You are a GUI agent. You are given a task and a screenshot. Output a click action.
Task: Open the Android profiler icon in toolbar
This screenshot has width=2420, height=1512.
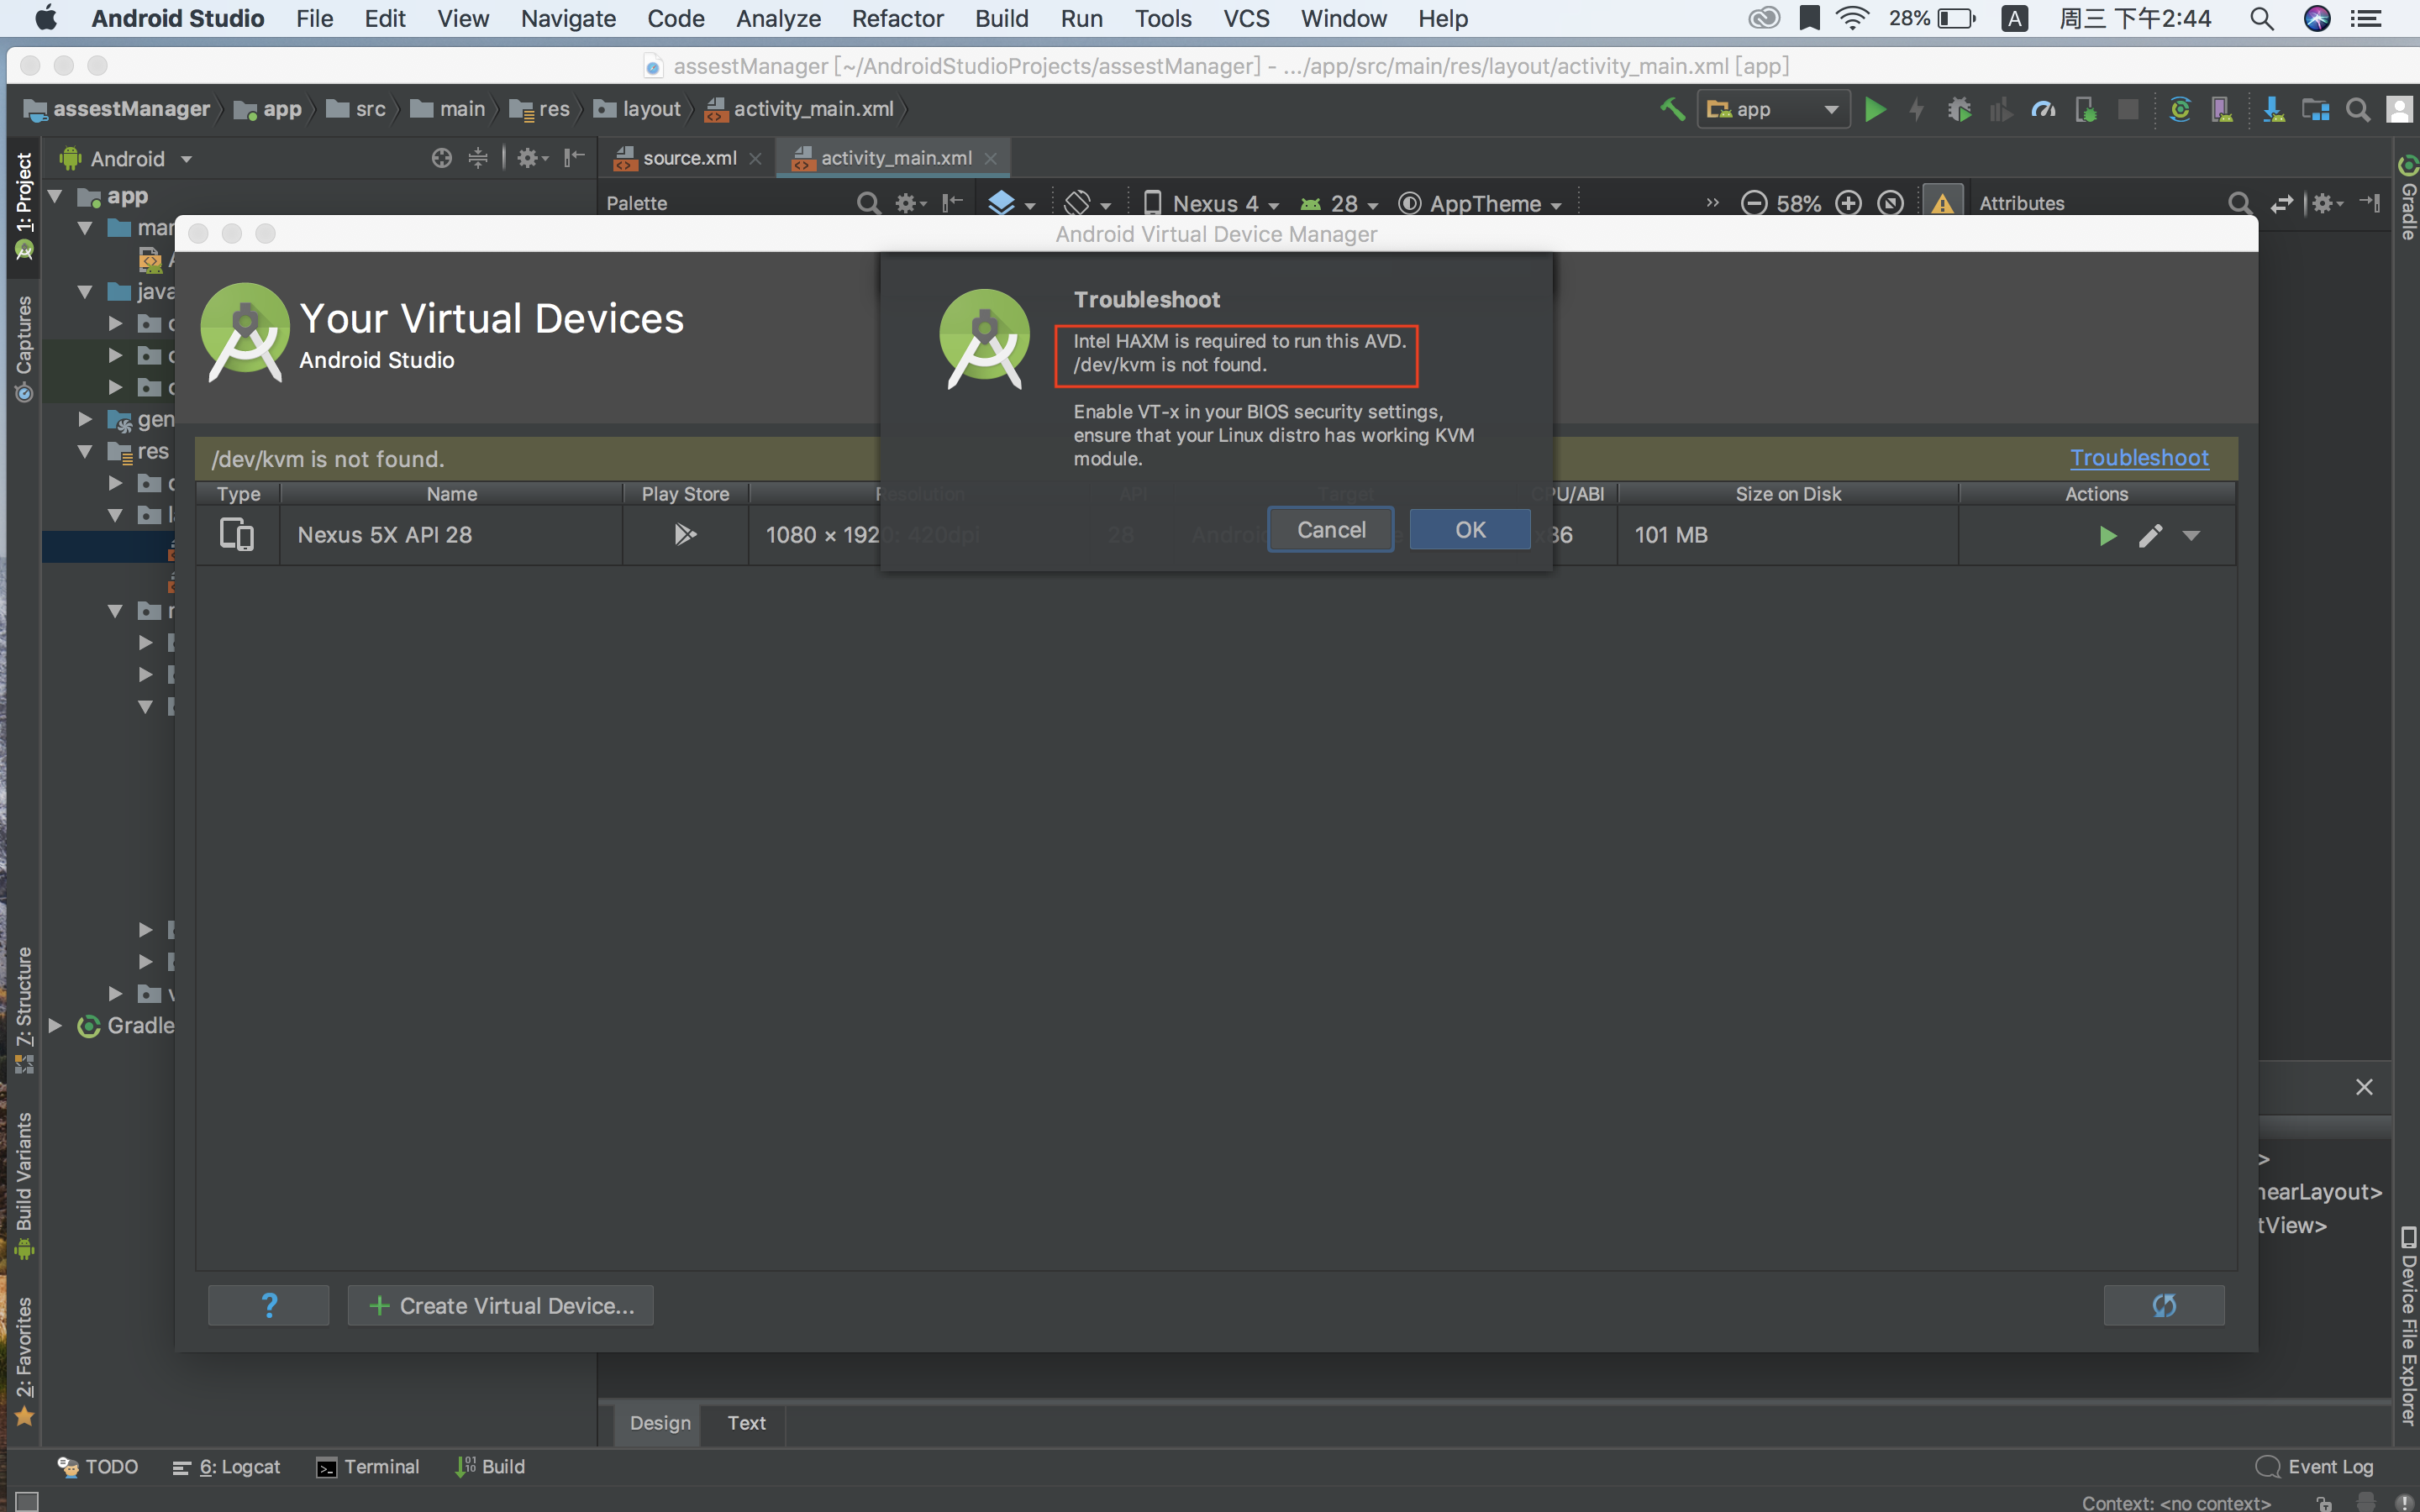pyautogui.click(x=2043, y=109)
